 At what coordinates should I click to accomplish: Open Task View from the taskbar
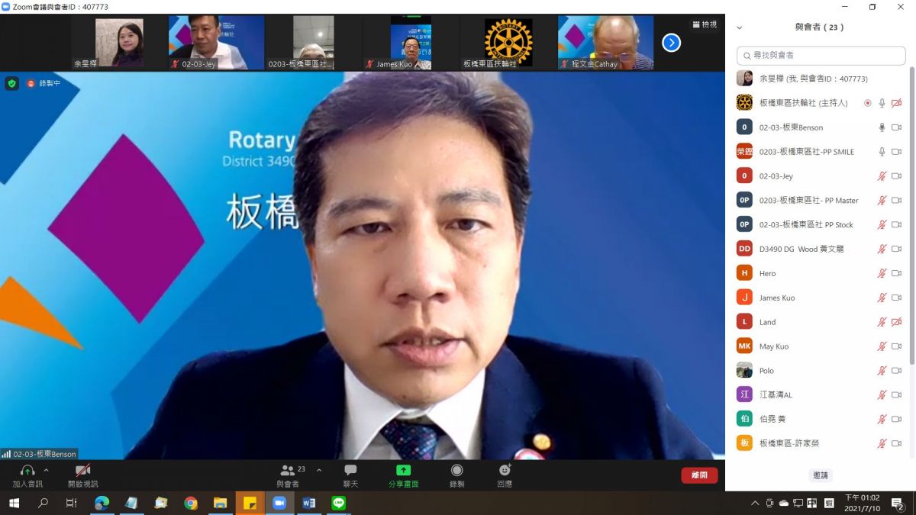pos(71,503)
